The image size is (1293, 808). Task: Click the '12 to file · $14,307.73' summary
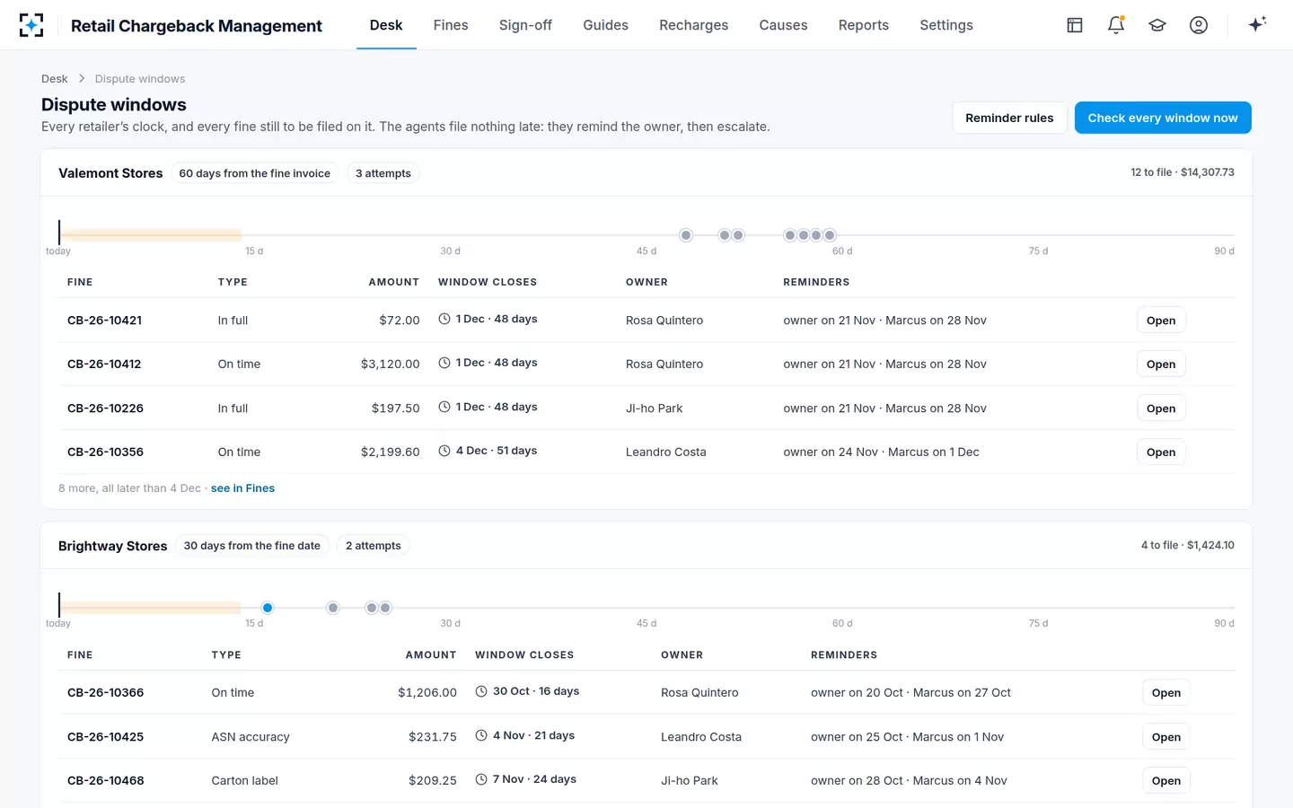pyautogui.click(x=1183, y=172)
